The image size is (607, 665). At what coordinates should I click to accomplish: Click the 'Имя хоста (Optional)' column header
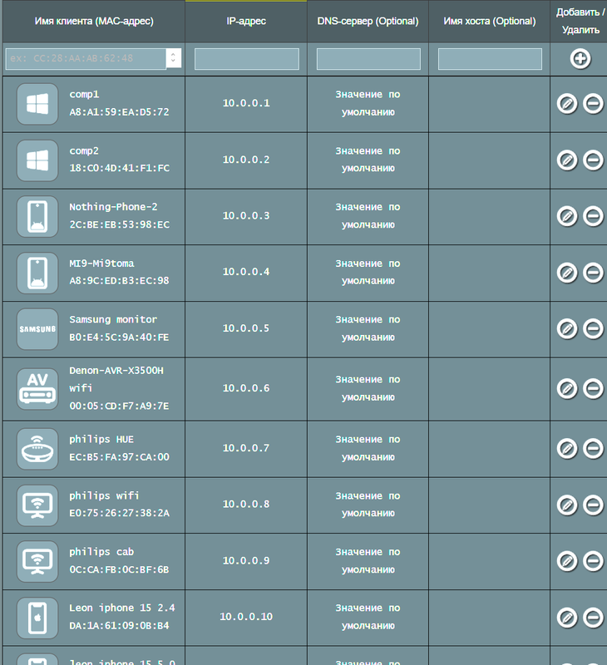[x=490, y=22]
